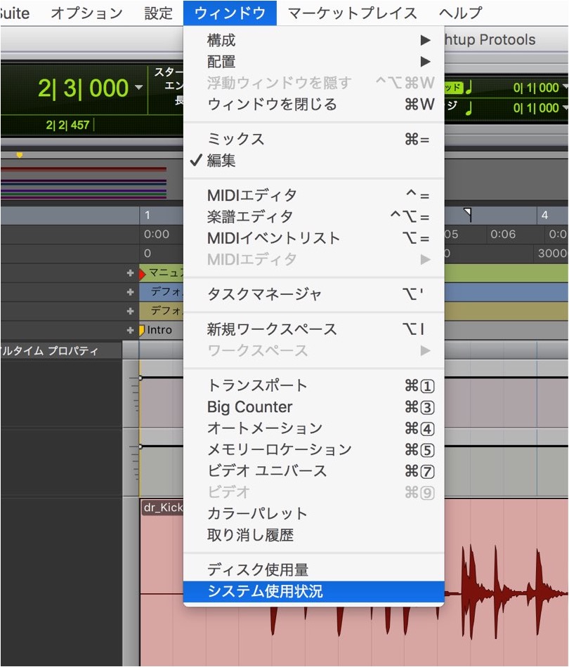
Task: Click the lower nudge note value icon
Action: [469, 108]
